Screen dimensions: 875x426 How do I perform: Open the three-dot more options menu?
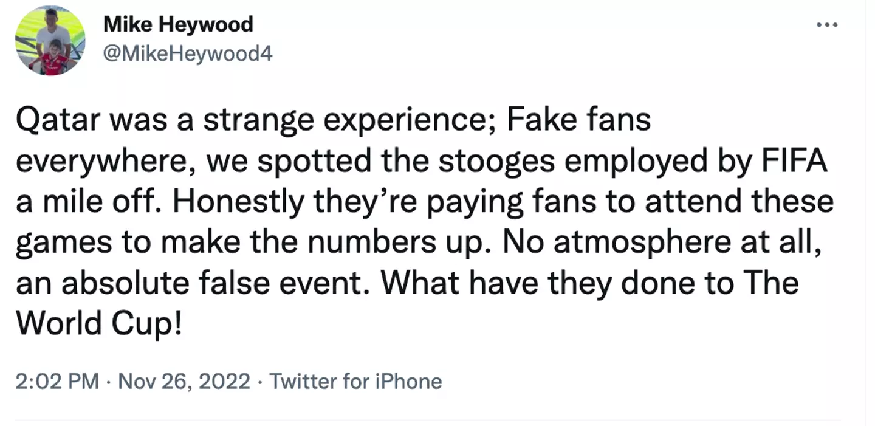pos(827,25)
